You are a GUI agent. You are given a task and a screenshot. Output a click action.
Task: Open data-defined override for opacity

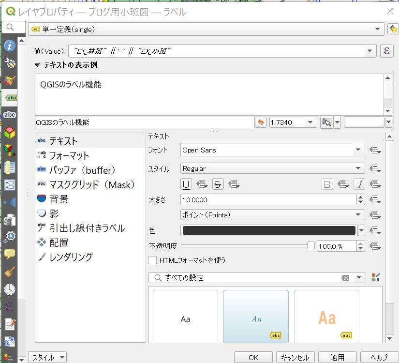point(375,246)
